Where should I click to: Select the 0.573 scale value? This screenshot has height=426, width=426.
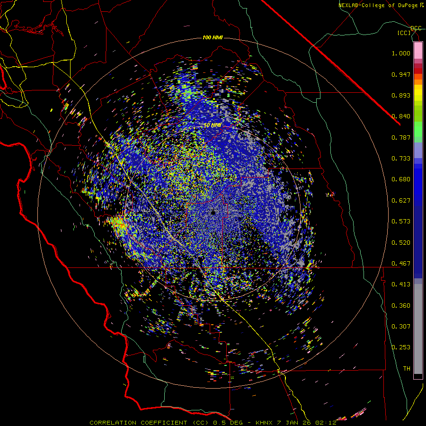click(401, 222)
